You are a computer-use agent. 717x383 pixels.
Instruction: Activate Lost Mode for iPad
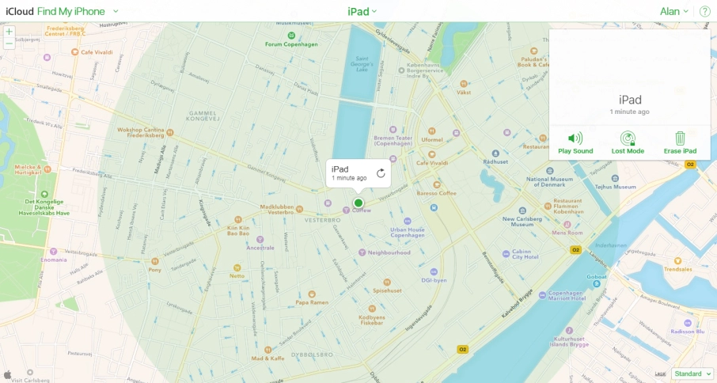point(628,143)
